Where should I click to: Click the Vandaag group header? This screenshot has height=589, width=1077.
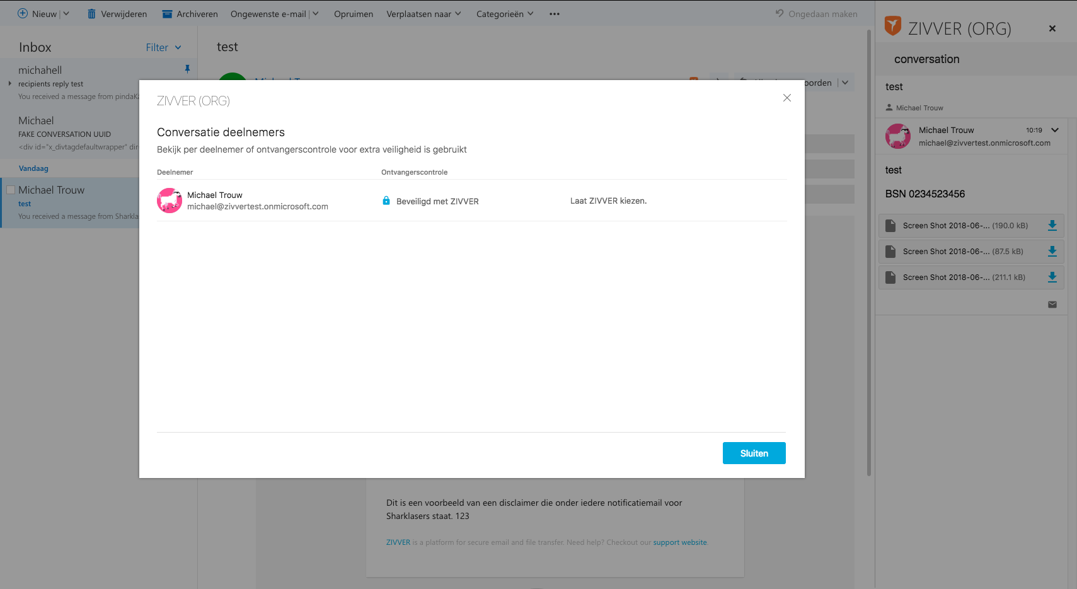[33, 168]
